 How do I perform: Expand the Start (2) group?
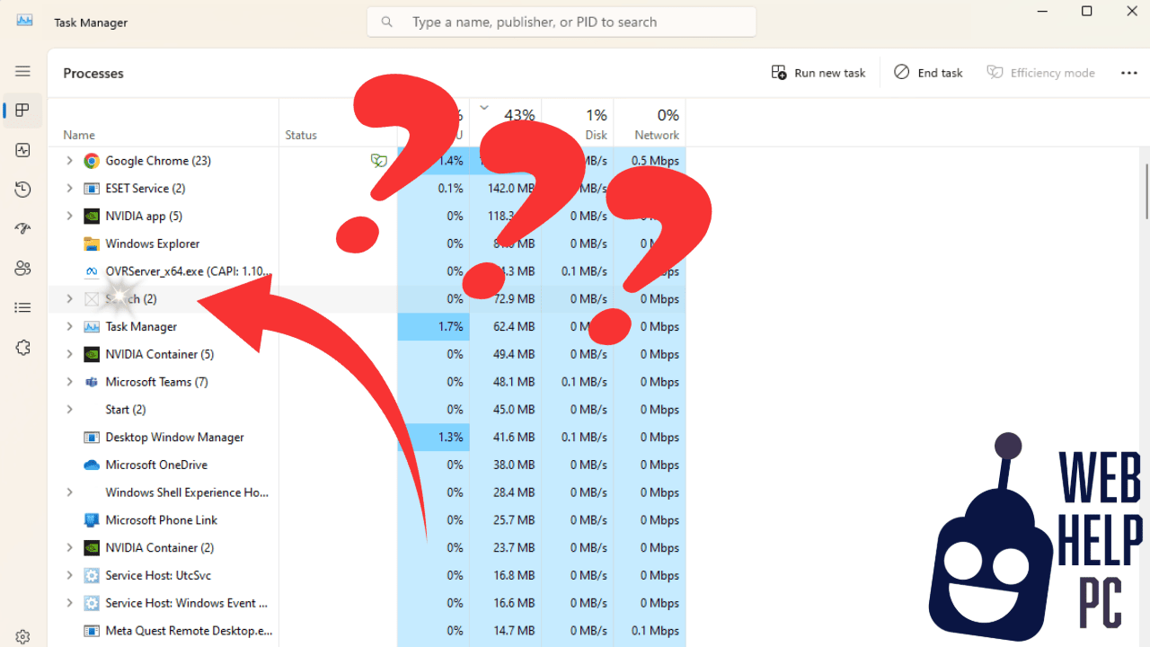coord(69,410)
